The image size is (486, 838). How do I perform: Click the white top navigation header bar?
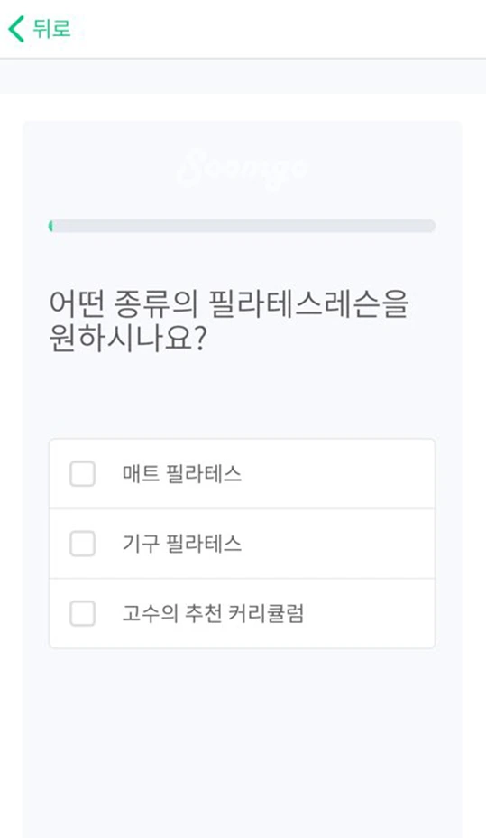[243, 29]
